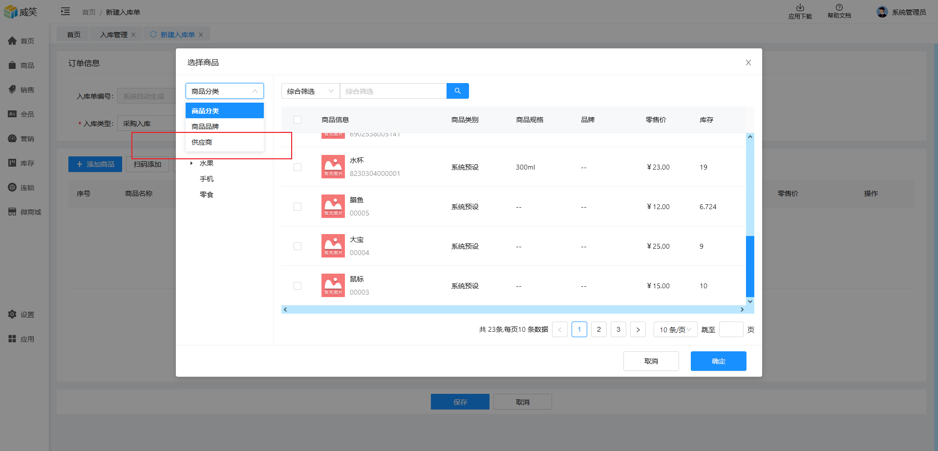
Task: Open the 综合筛选 filter dropdown
Action: click(x=310, y=91)
